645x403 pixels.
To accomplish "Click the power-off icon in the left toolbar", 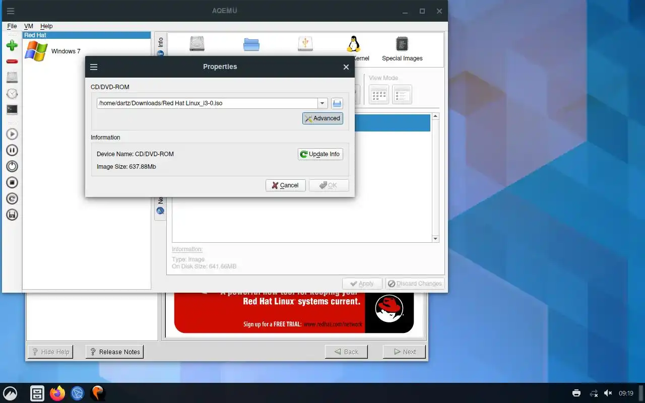I will click(x=12, y=166).
